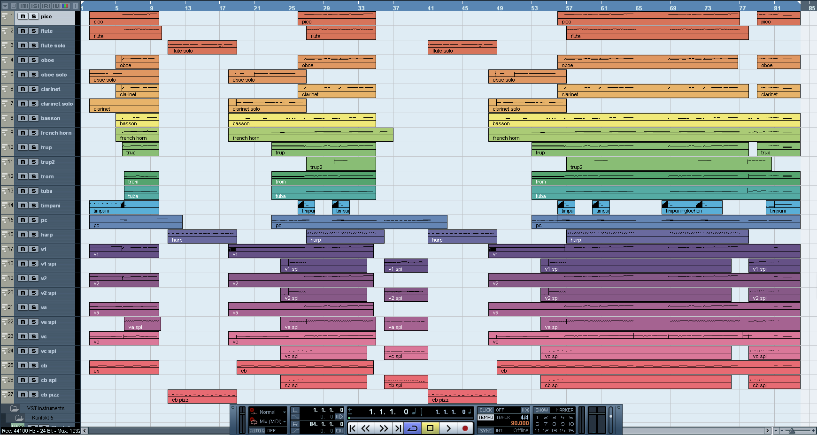Mute the flute track
This screenshot has width=817, height=435.
pyautogui.click(x=23, y=31)
